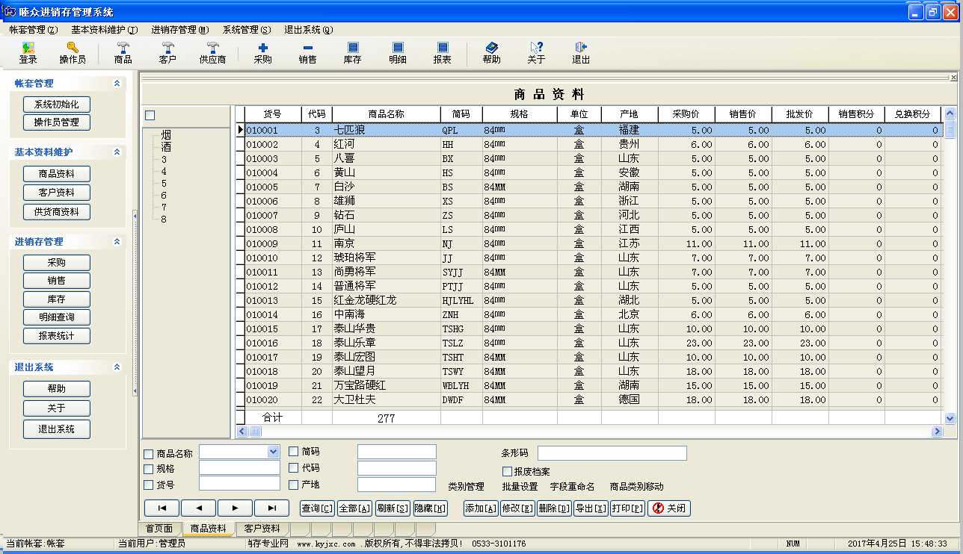Collapse the 进销存管理 sidebar section
This screenshot has height=554, width=963.
tap(117, 241)
